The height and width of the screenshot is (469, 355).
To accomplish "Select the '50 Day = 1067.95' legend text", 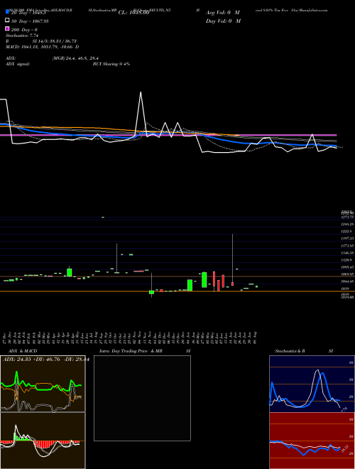I will click(x=30, y=21).
